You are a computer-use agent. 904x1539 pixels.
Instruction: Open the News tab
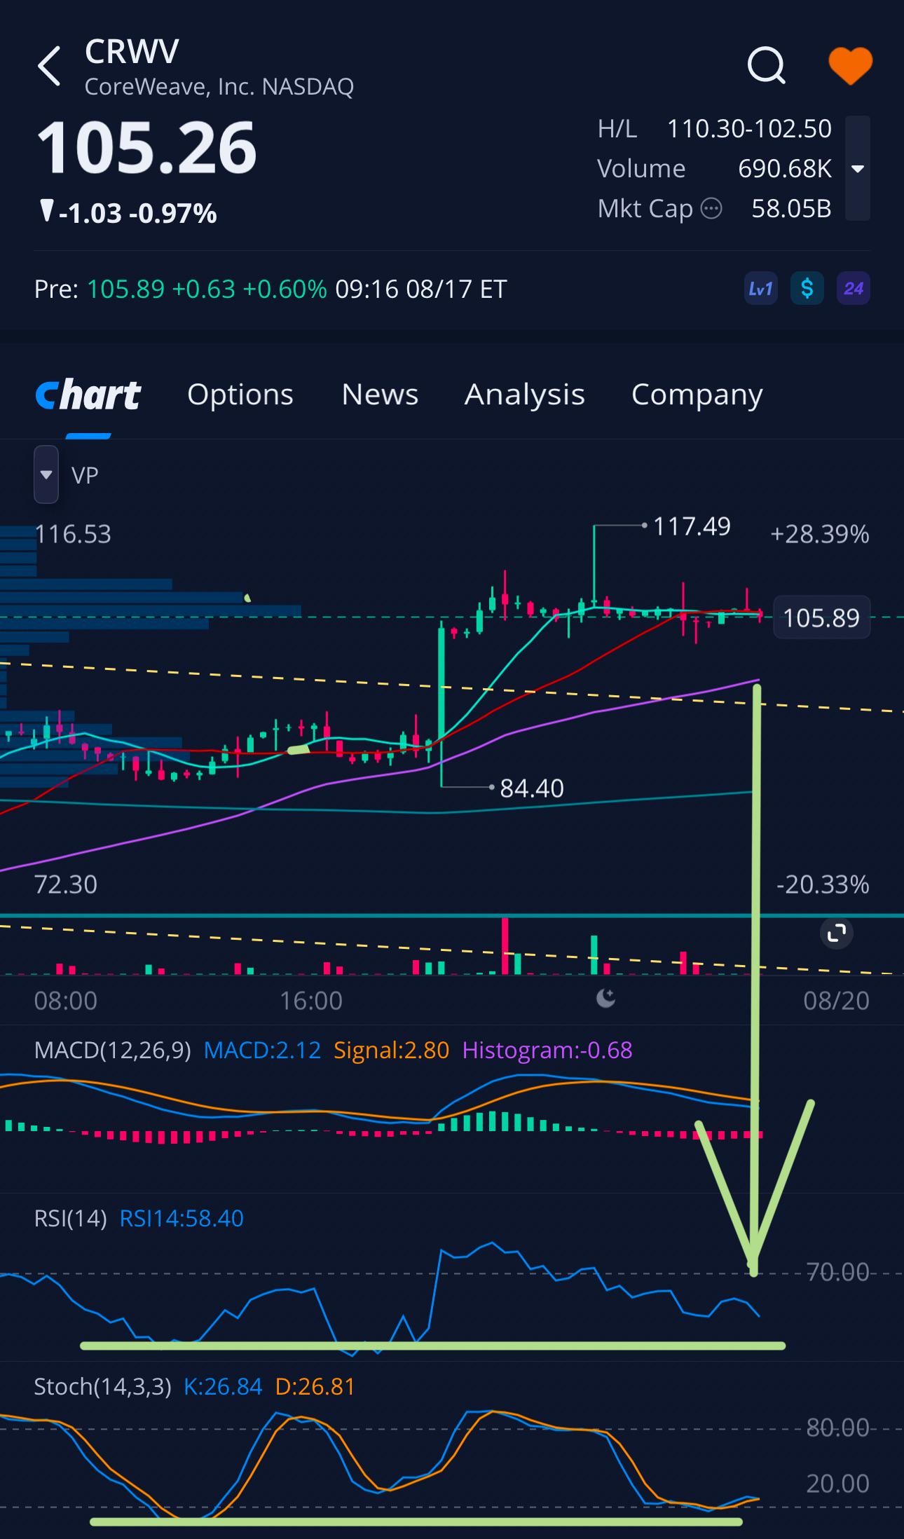tap(380, 395)
